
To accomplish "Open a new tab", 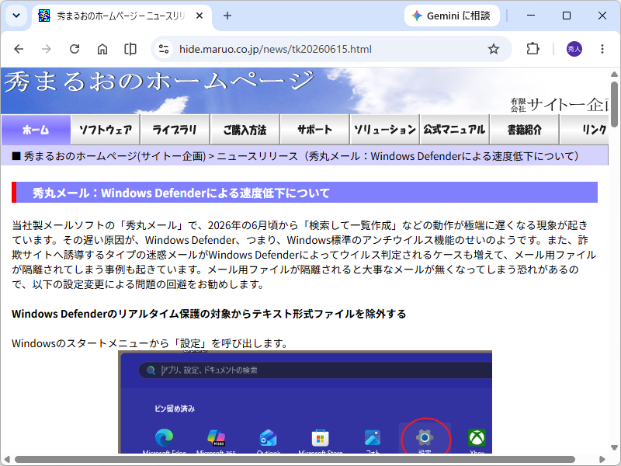I will click(x=227, y=16).
